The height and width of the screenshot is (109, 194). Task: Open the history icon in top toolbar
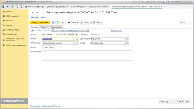tap(12, 7)
